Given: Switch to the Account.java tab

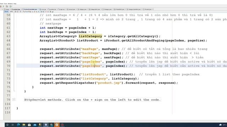Looking at the screenshot, I should pyautogui.click(x=72, y=10).
